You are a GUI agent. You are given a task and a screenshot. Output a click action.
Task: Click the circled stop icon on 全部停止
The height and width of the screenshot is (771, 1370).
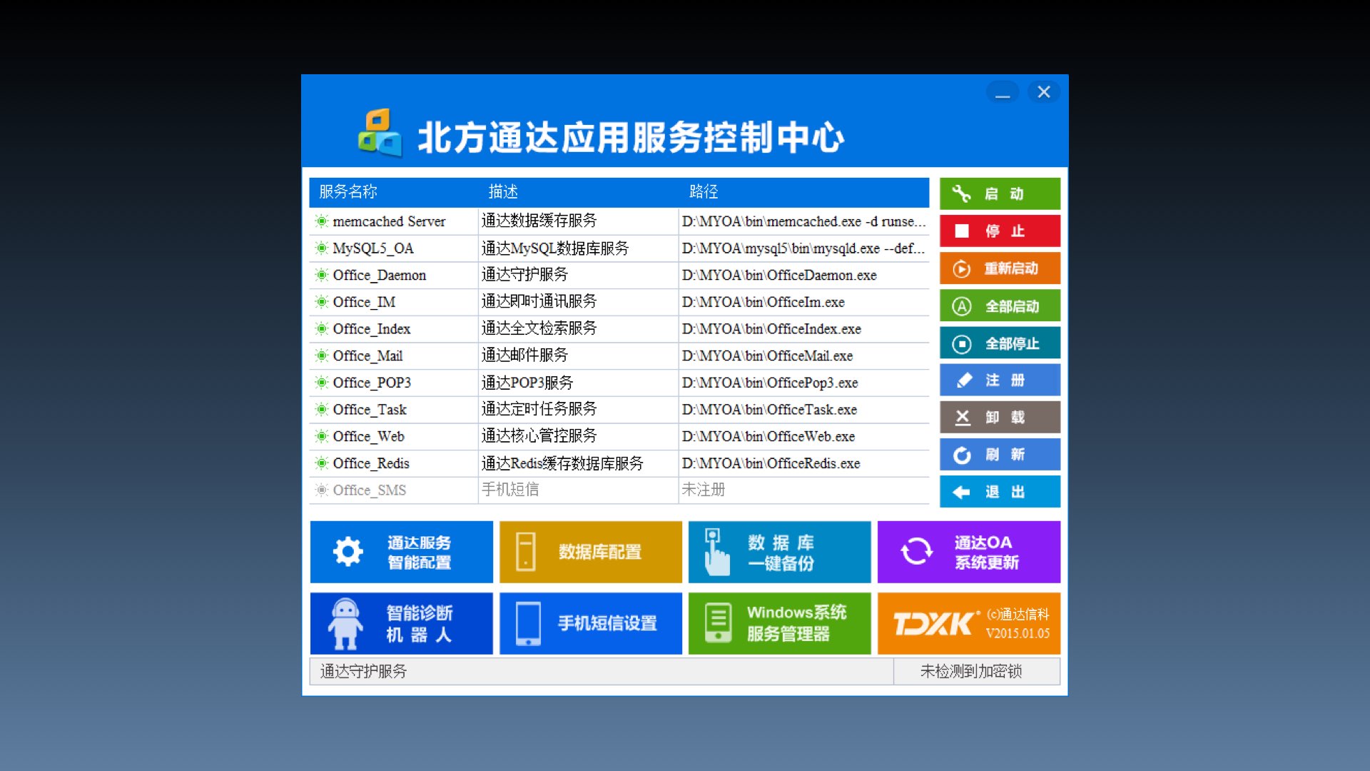(962, 344)
